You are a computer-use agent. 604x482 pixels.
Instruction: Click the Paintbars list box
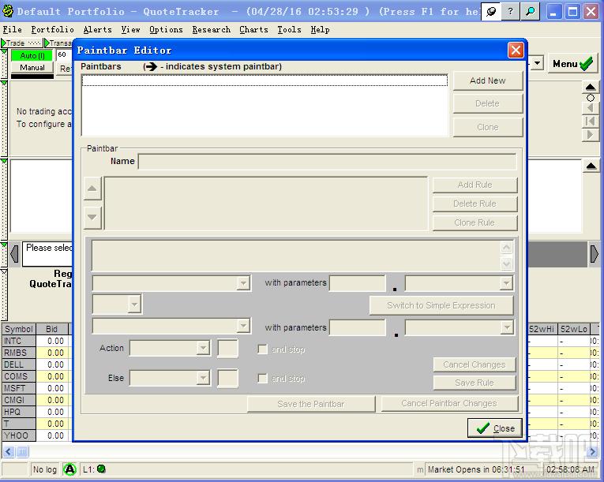264,105
